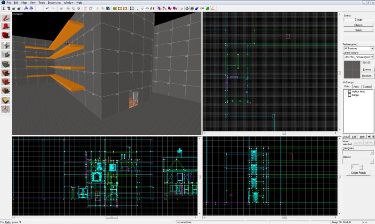
Task: Open the Map menu
Action: point(24,3)
